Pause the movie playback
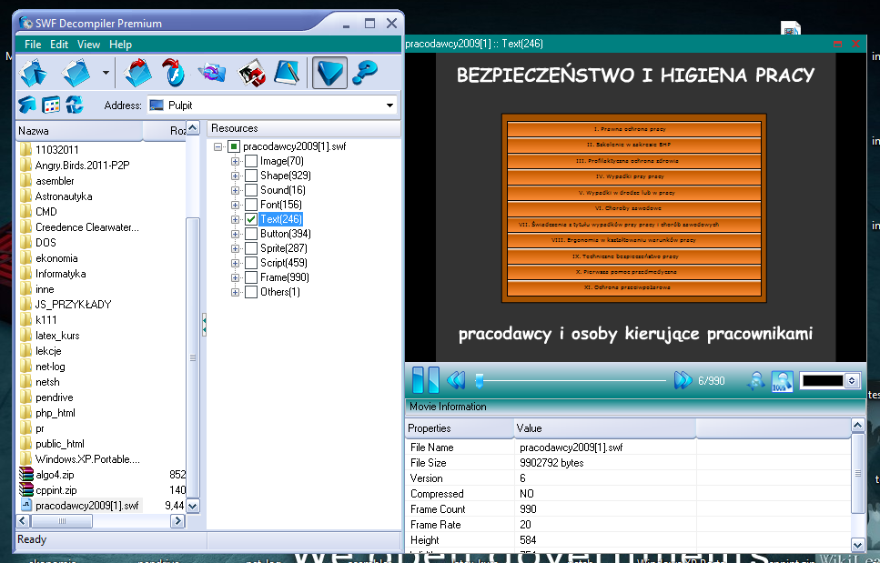The height and width of the screenshot is (563, 880). pyautogui.click(x=425, y=379)
